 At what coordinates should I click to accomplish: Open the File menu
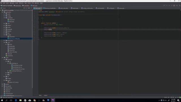point(1,3)
